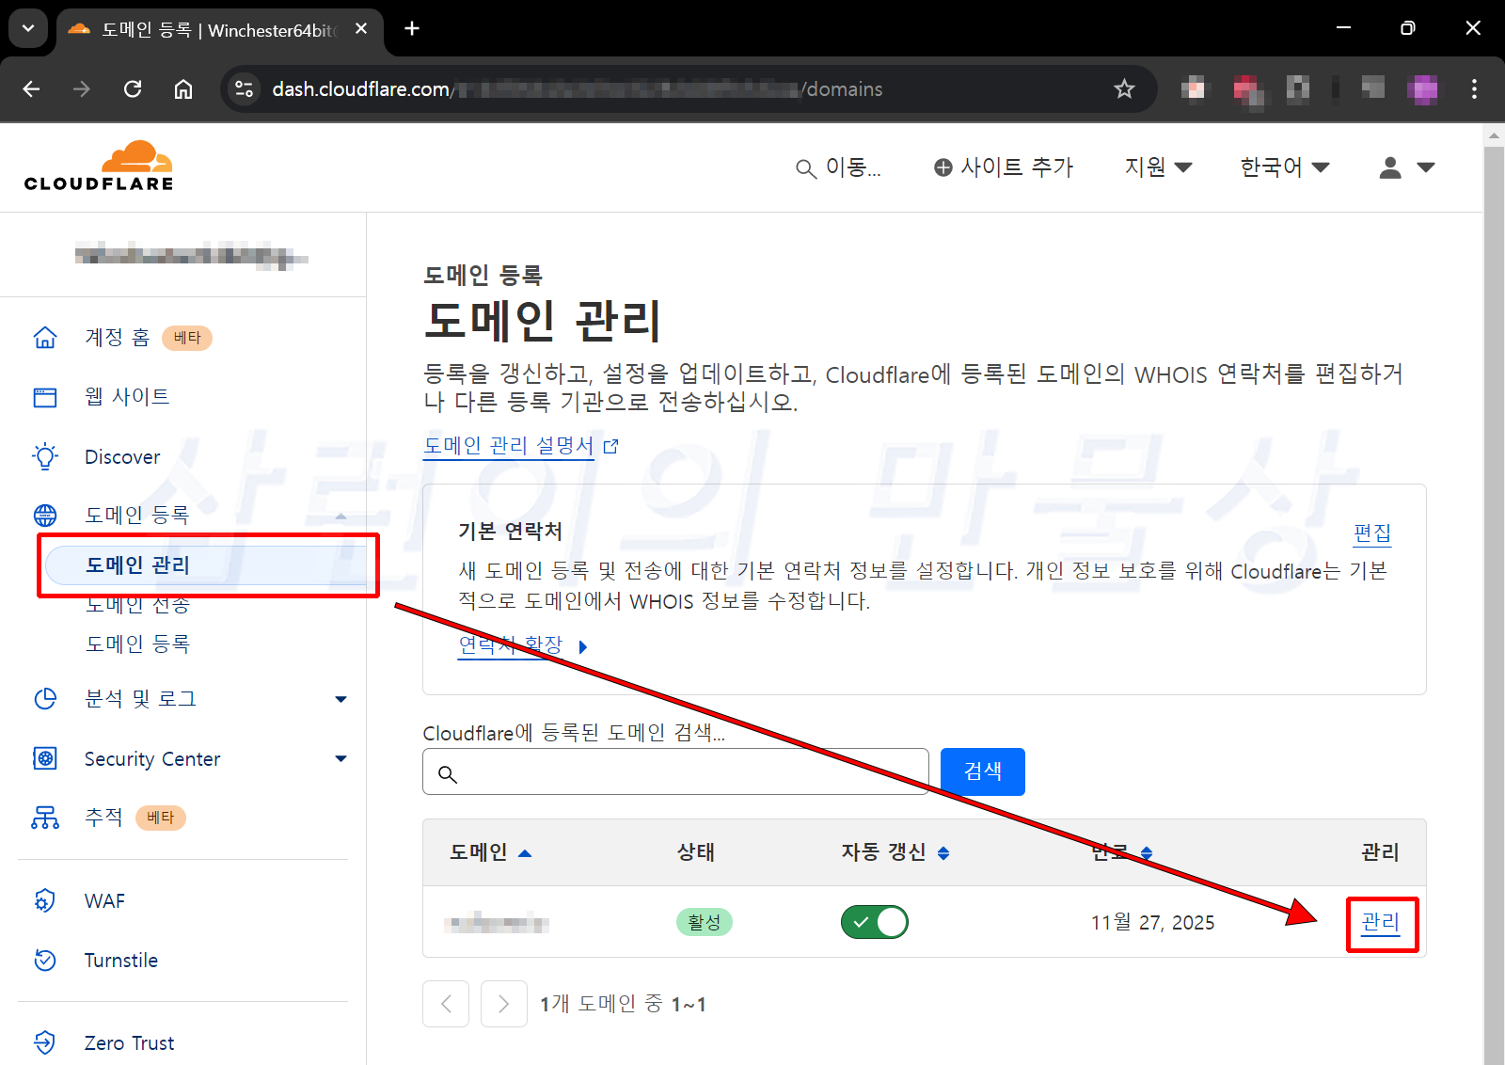
Task: Reload the page with refresh icon
Action: point(133,88)
